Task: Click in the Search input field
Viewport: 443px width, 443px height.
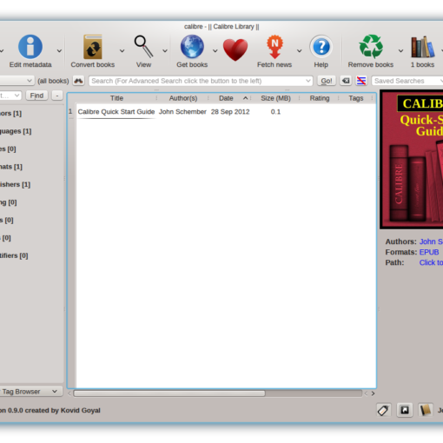Action: [197, 81]
